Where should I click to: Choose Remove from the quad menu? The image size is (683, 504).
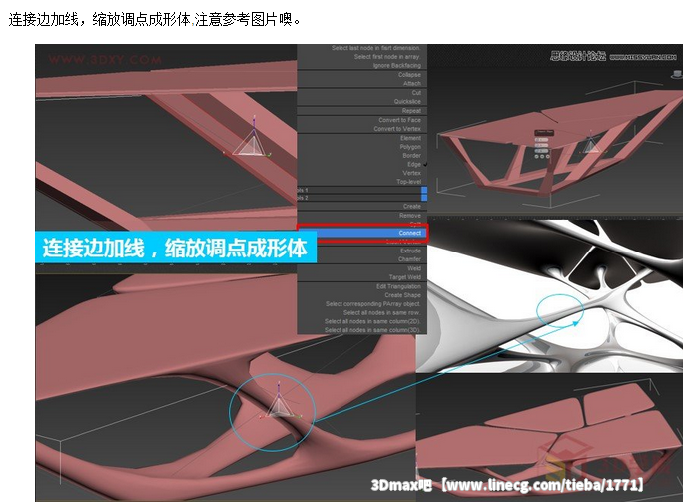(410, 215)
